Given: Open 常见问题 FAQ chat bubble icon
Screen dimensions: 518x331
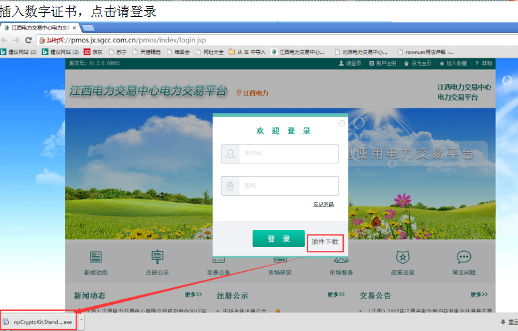Looking at the screenshot, I should point(464,258).
